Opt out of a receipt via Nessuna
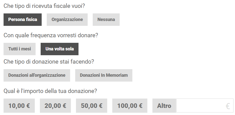Image resolution: width=235 pixels, height=115 pixels. click(106, 20)
